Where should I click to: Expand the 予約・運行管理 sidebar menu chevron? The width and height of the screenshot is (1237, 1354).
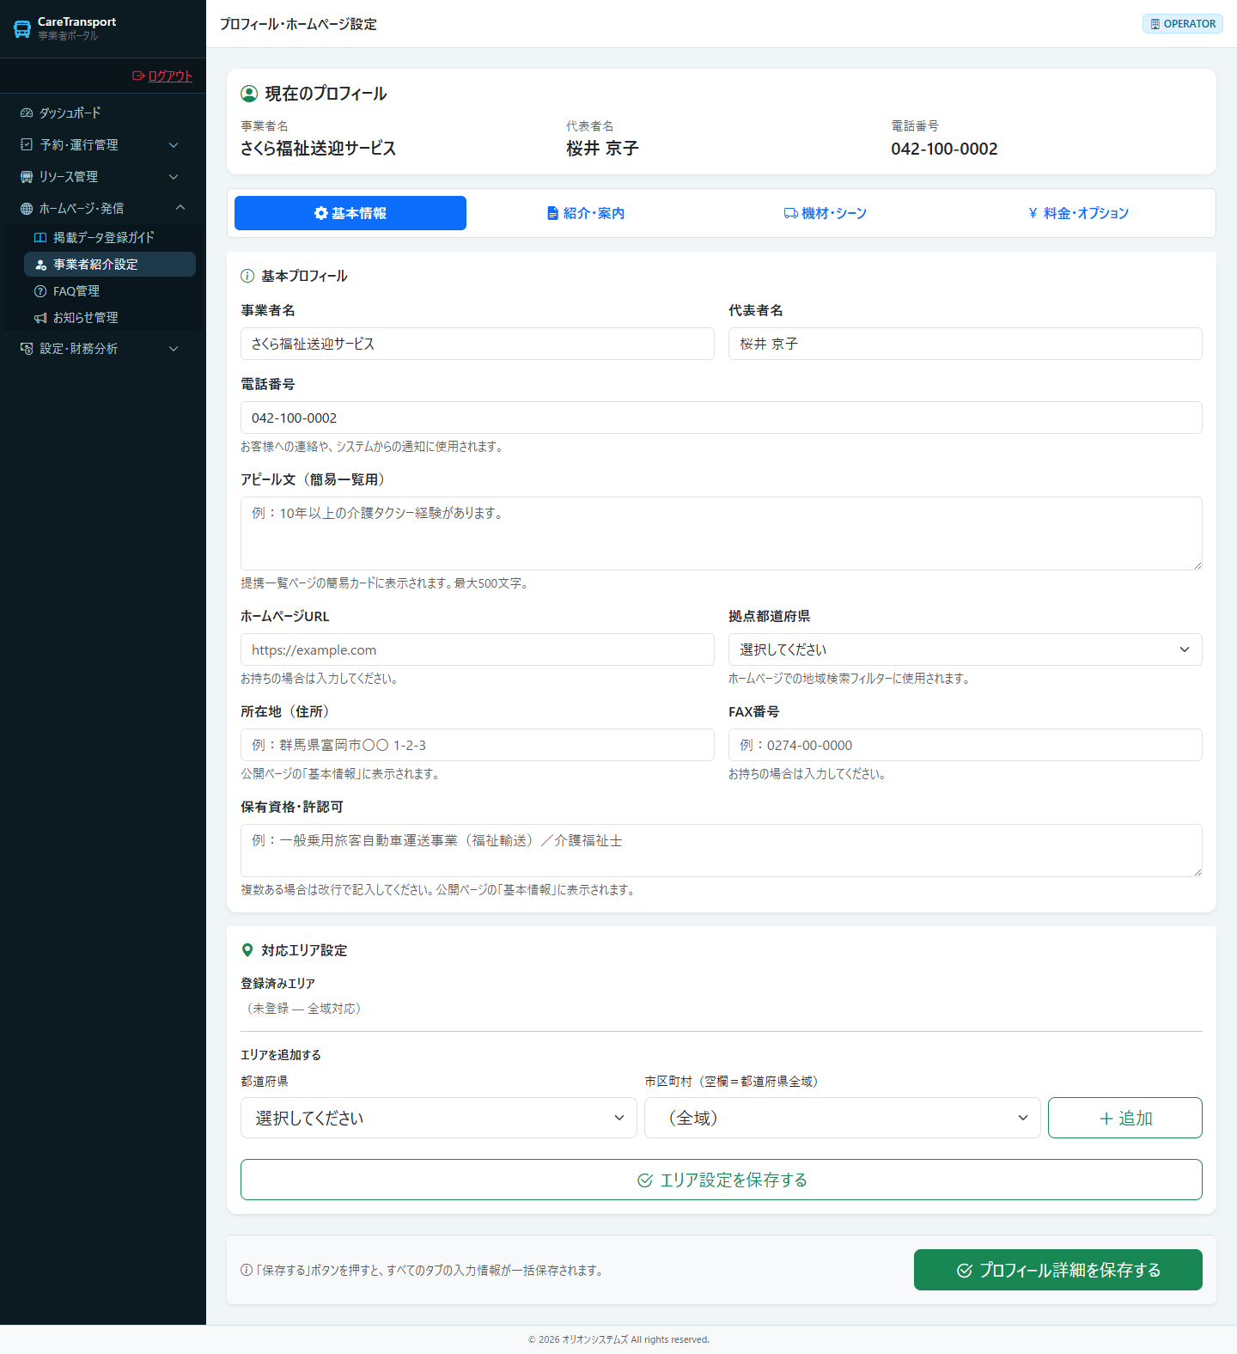point(174,145)
